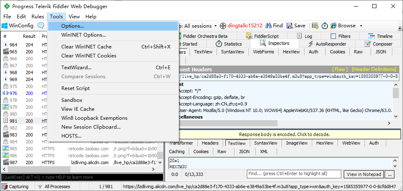
Task: Switch to the FiddlerScript tab
Action: click(262, 36)
